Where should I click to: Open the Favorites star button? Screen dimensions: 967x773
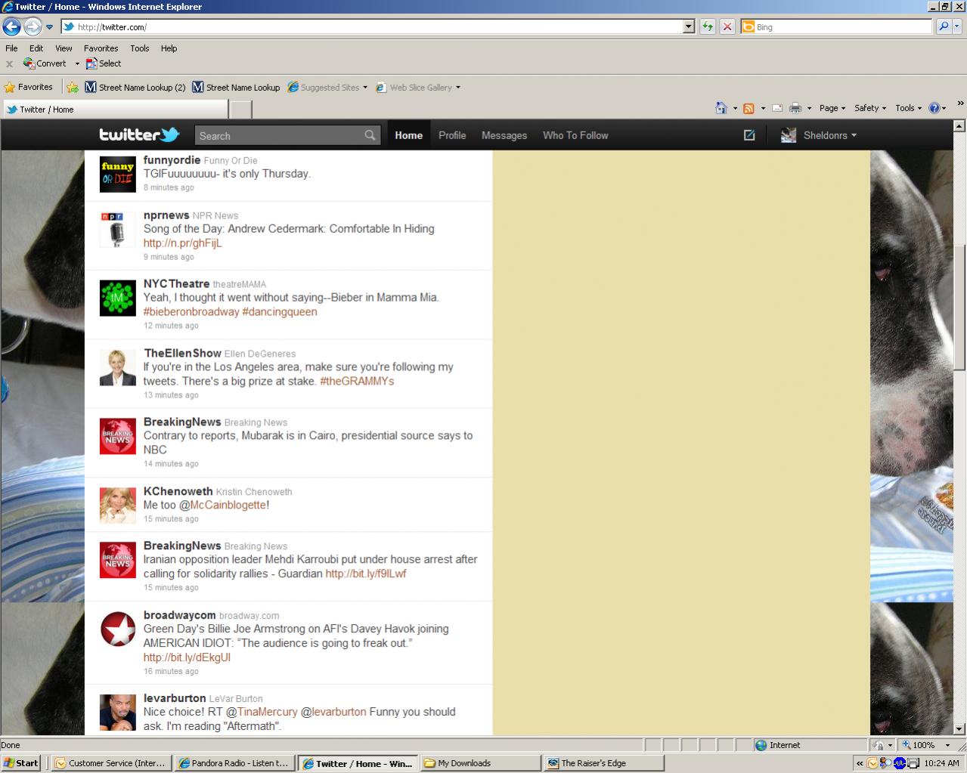pos(29,87)
